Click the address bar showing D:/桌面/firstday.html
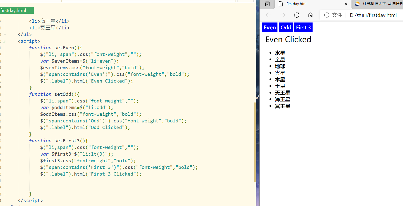The height and width of the screenshot is (206, 403). 373,15
